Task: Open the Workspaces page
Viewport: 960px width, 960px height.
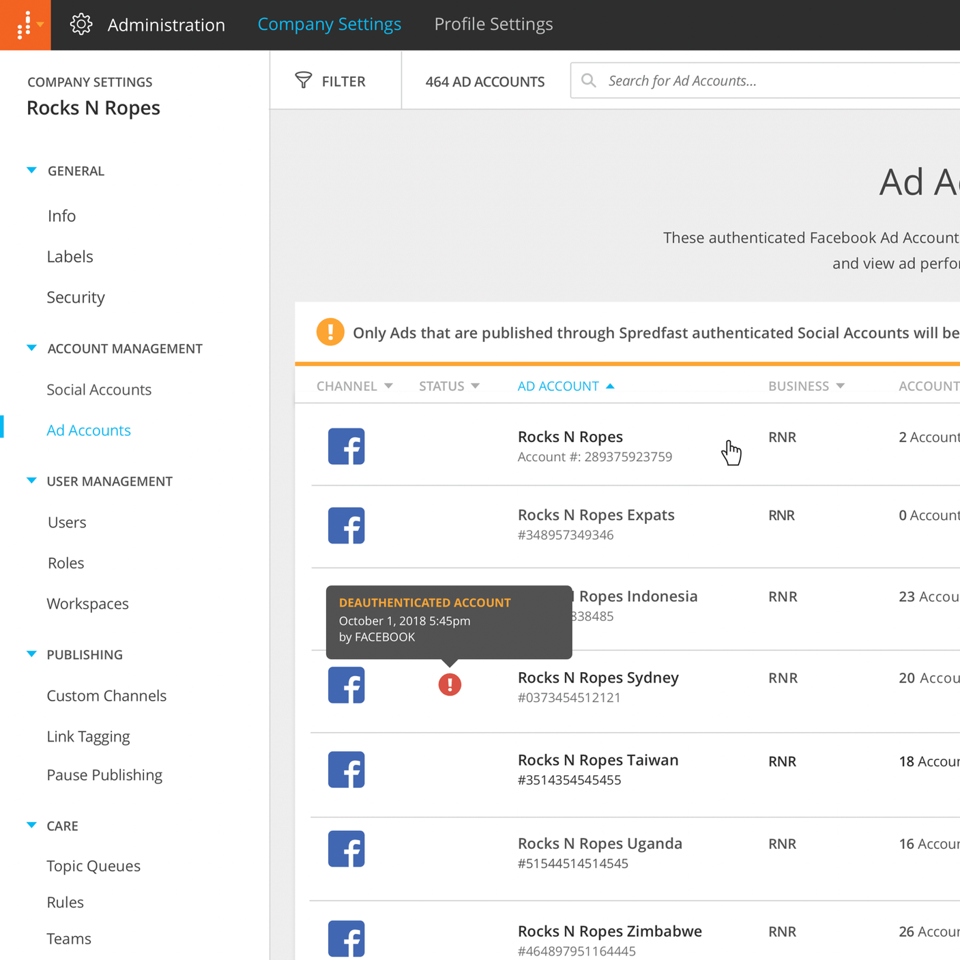Action: (x=87, y=604)
